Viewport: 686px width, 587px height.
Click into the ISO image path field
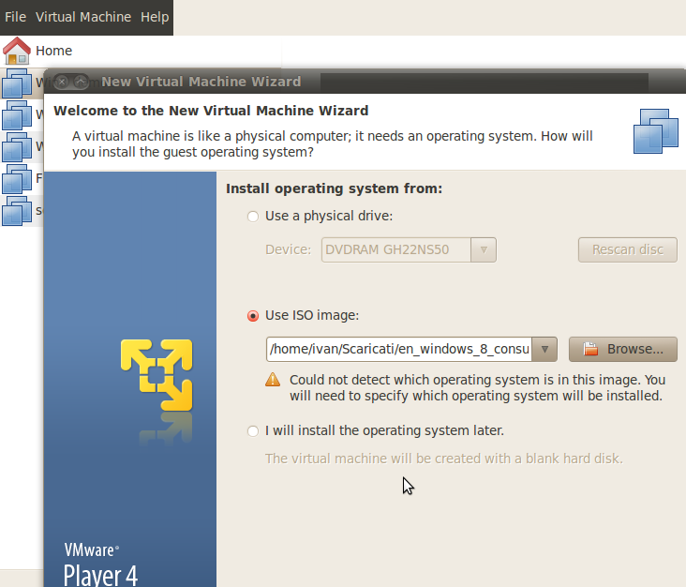[398, 350]
